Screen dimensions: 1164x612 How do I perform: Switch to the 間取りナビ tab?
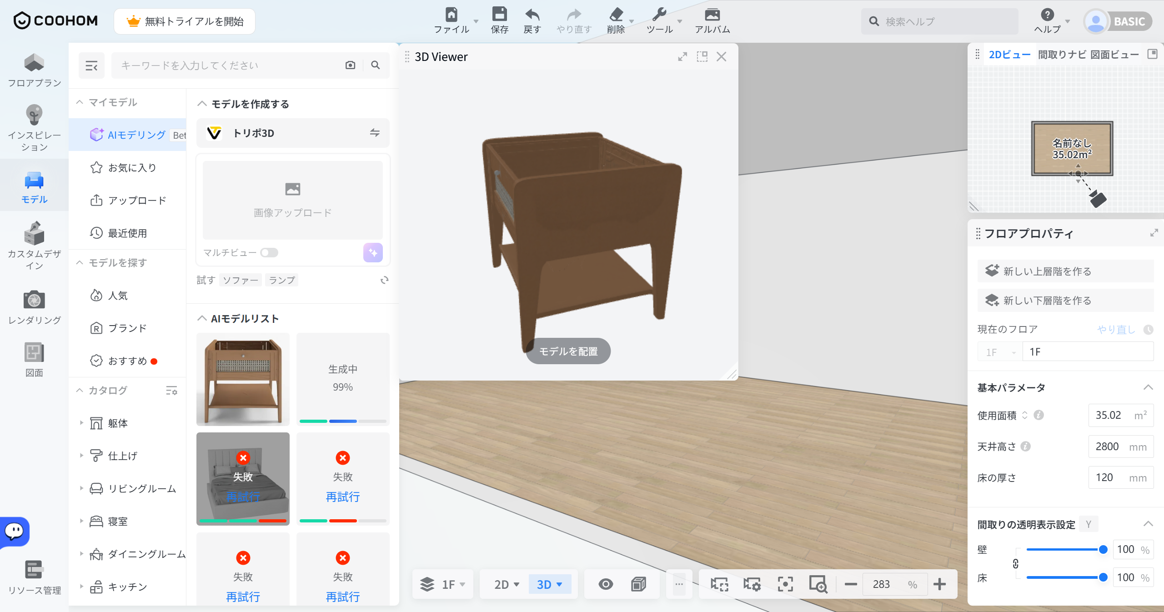pyautogui.click(x=1062, y=55)
